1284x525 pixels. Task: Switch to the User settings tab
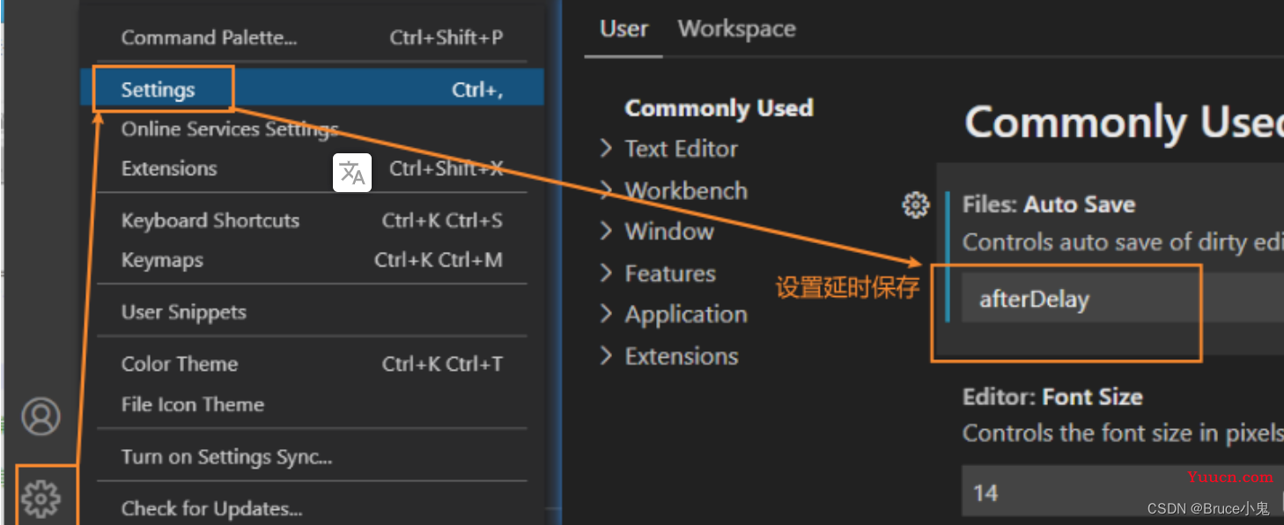point(624,28)
